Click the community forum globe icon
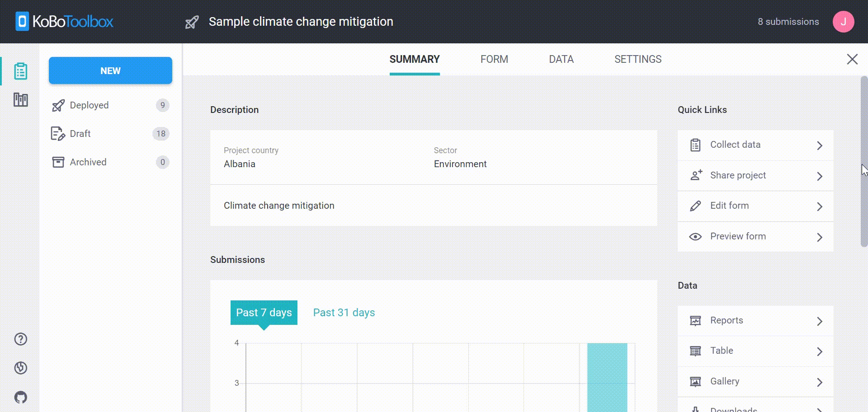 (21, 368)
